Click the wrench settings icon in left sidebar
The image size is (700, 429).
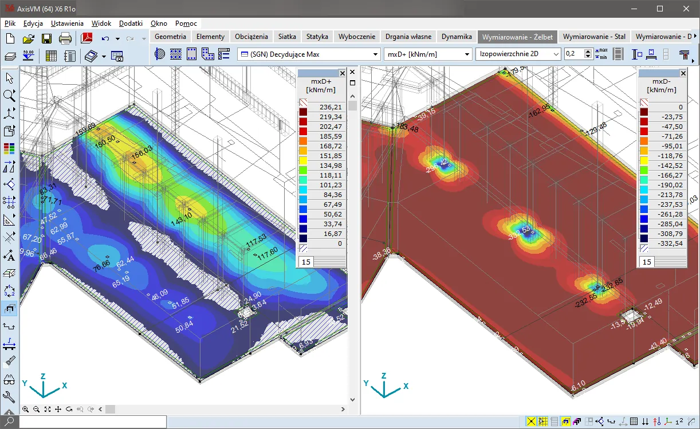[9, 397]
